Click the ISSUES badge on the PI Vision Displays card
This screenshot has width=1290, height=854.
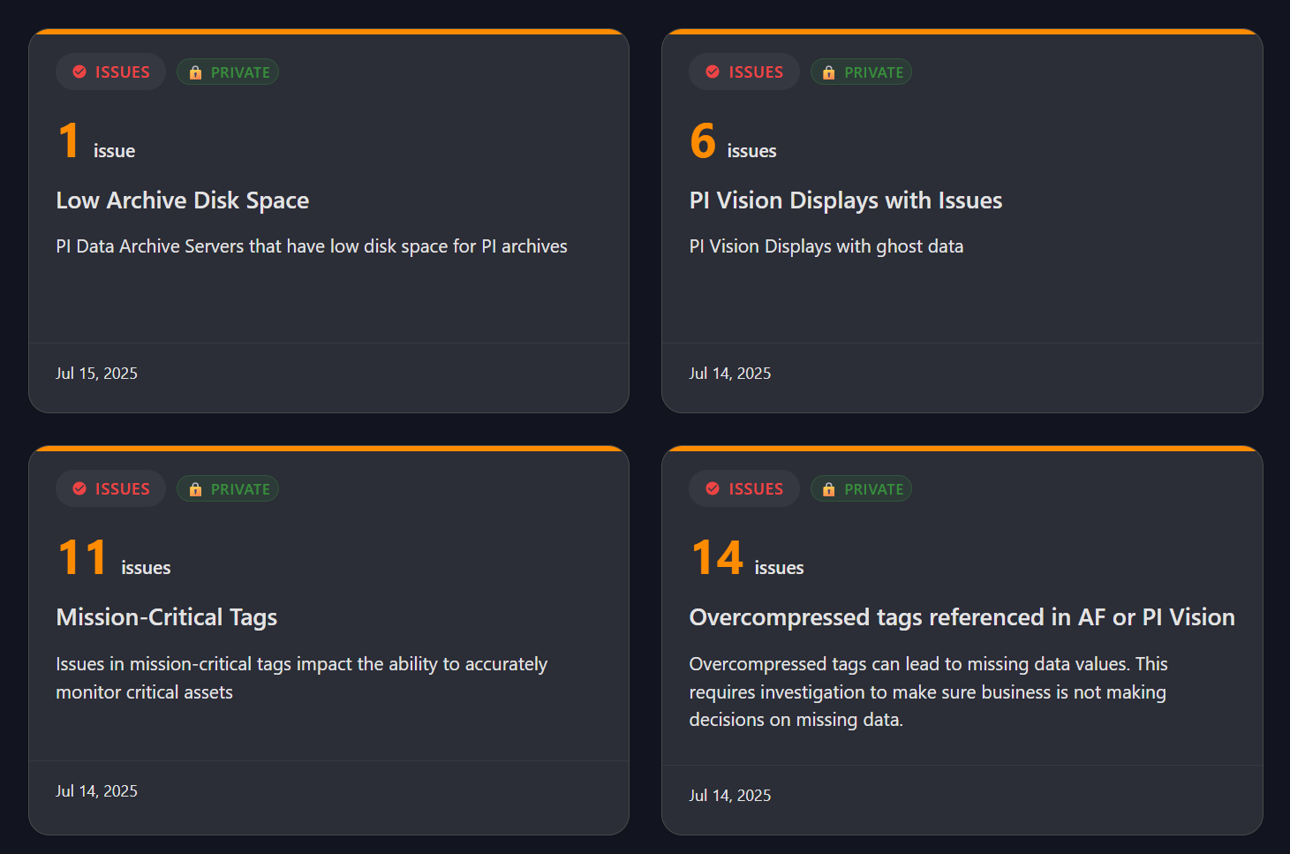743,72
